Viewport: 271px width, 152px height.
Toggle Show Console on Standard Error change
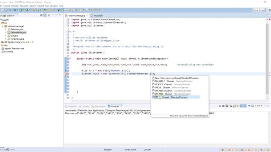pos(245,106)
